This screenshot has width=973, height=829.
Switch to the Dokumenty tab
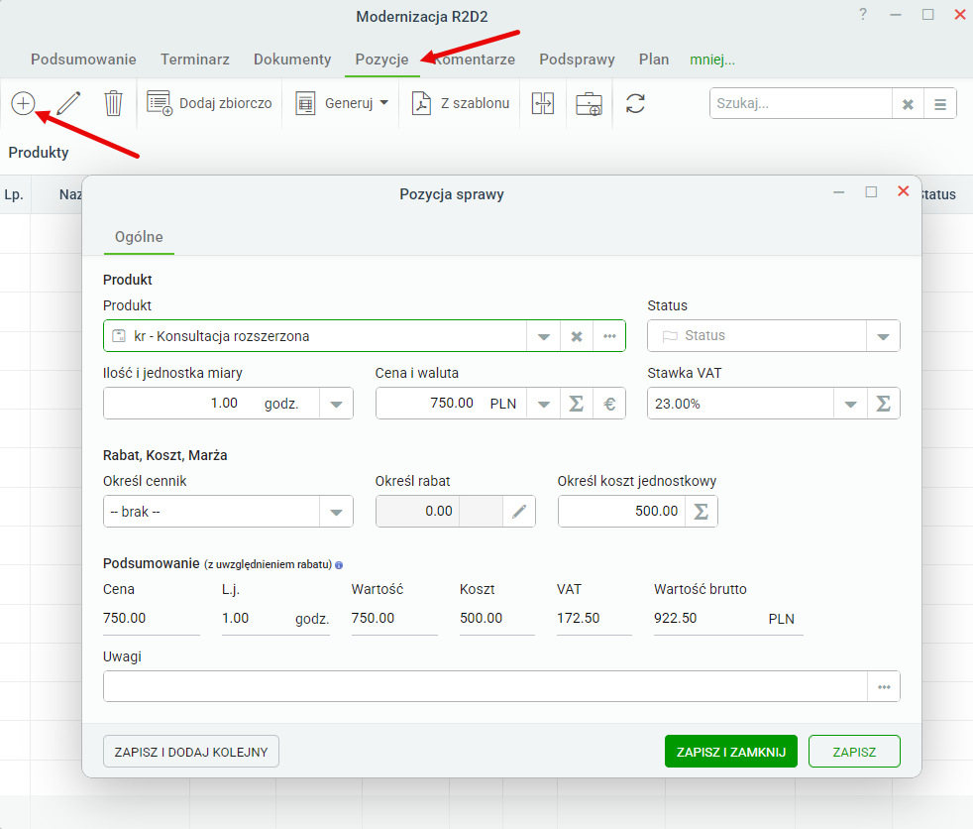[x=292, y=59]
